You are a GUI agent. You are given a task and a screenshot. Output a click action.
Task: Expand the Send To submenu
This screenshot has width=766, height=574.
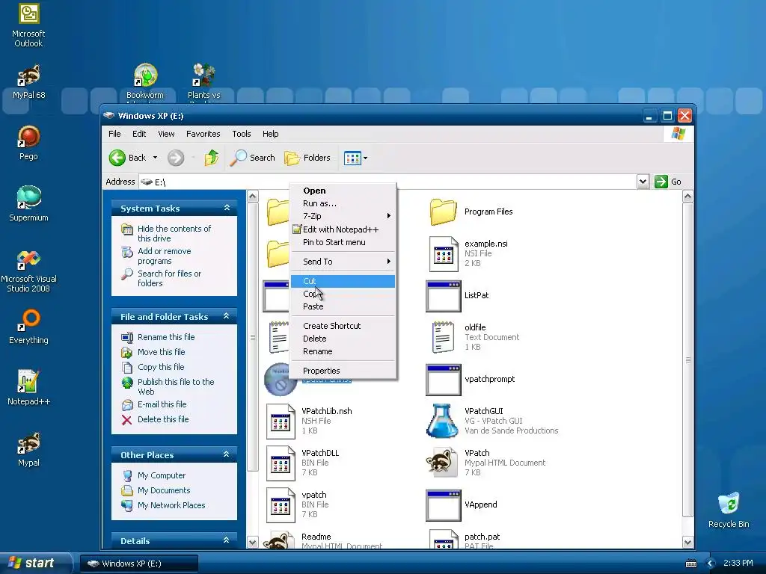pos(343,262)
